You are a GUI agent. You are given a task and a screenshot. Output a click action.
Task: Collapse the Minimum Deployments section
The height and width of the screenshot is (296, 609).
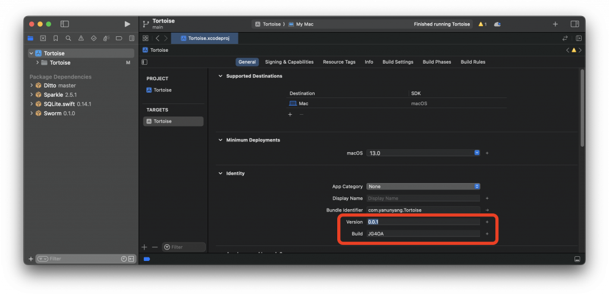220,140
